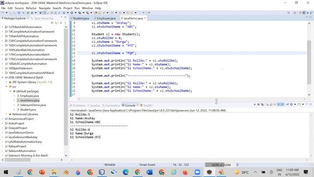Click the Terminate stop icon in Console
Viewport: 314px width, 177px height.
point(255,104)
